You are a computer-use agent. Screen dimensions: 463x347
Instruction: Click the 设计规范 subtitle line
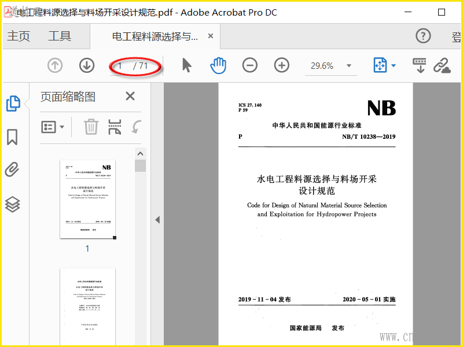pos(317,191)
